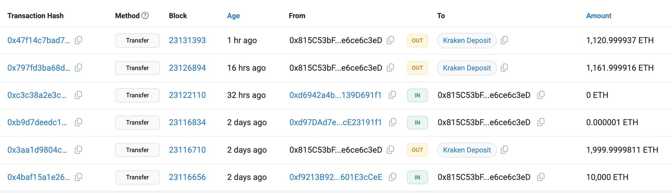The image size is (672, 193).
Task: Copy Kraken Deposit address for 1,999.9999811 ETH
Action: [504, 150]
